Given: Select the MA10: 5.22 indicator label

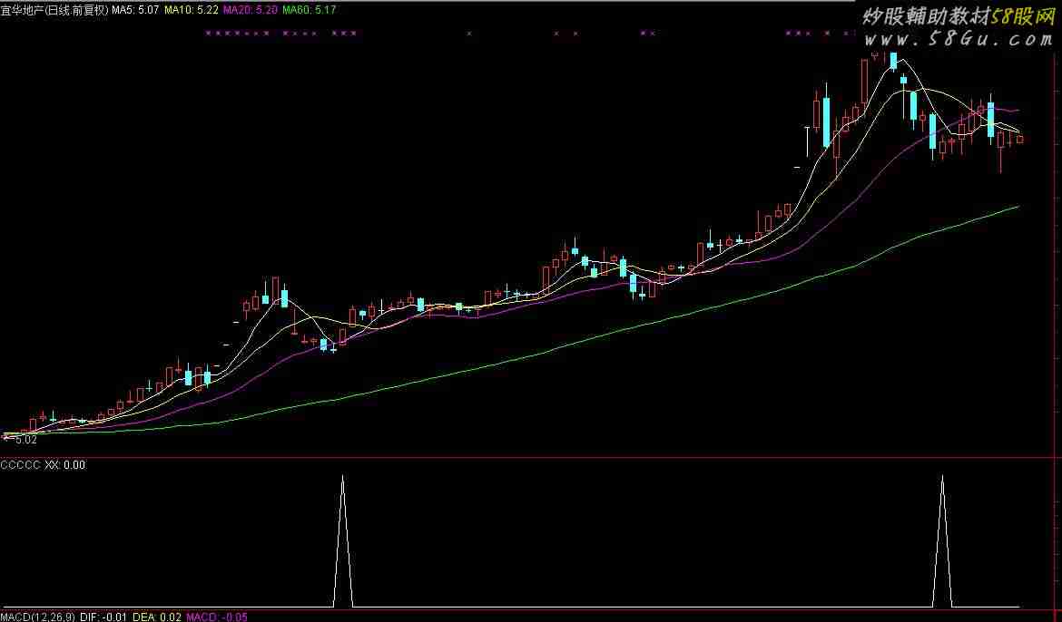Looking at the screenshot, I should (x=192, y=10).
